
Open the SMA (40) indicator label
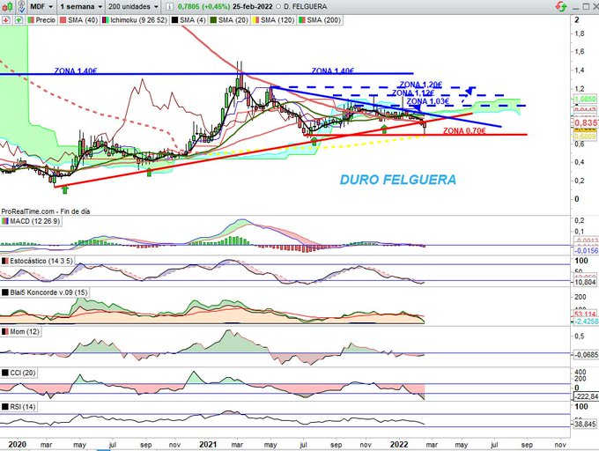point(78,20)
